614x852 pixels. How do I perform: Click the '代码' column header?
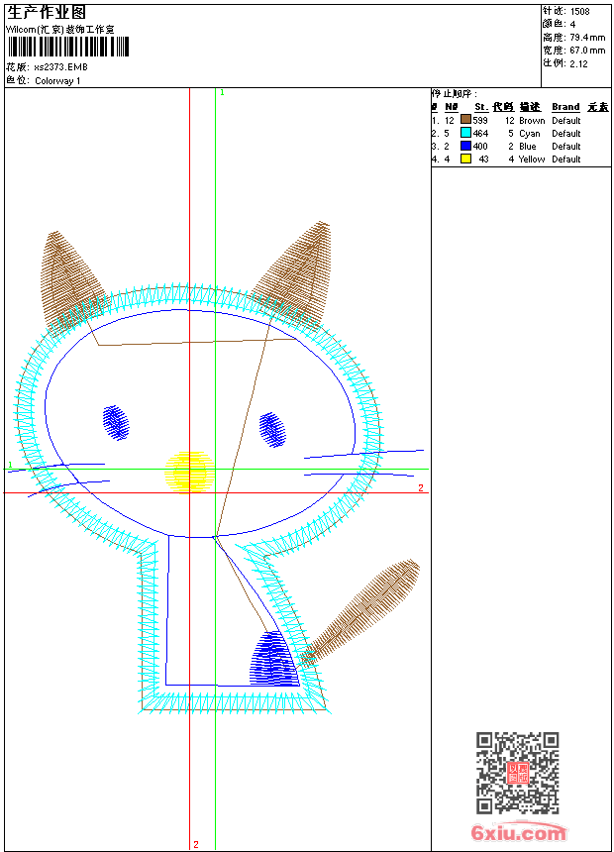[503, 107]
